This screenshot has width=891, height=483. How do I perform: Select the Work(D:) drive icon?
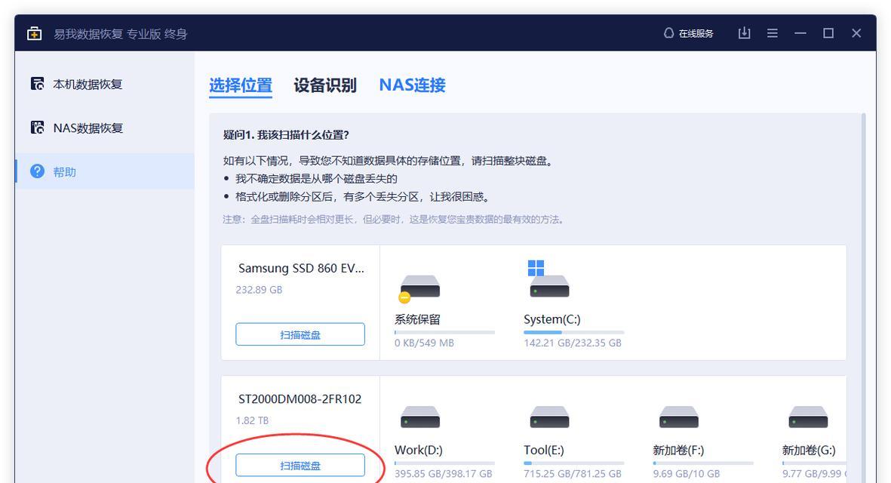coord(420,417)
